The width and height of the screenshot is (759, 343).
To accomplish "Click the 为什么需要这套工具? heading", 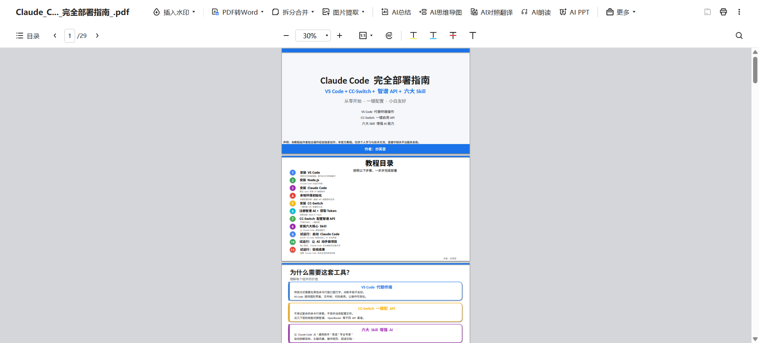I will pyautogui.click(x=319, y=272).
